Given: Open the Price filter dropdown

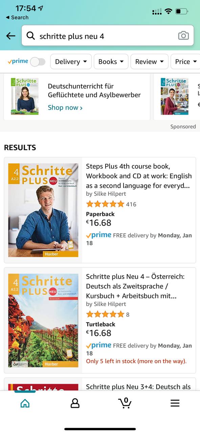Looking at the screenshot, I should (185, 61).
